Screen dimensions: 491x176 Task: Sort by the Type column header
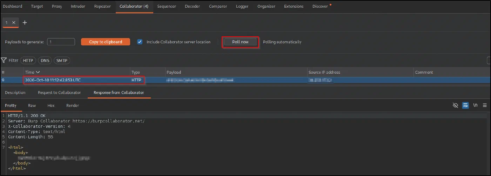(x=147, y=72)
